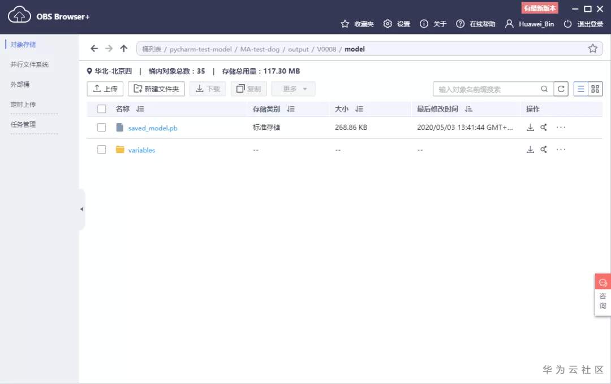Click the object name prefix search field
The image size is (611, 384).
tap(488, 89)
